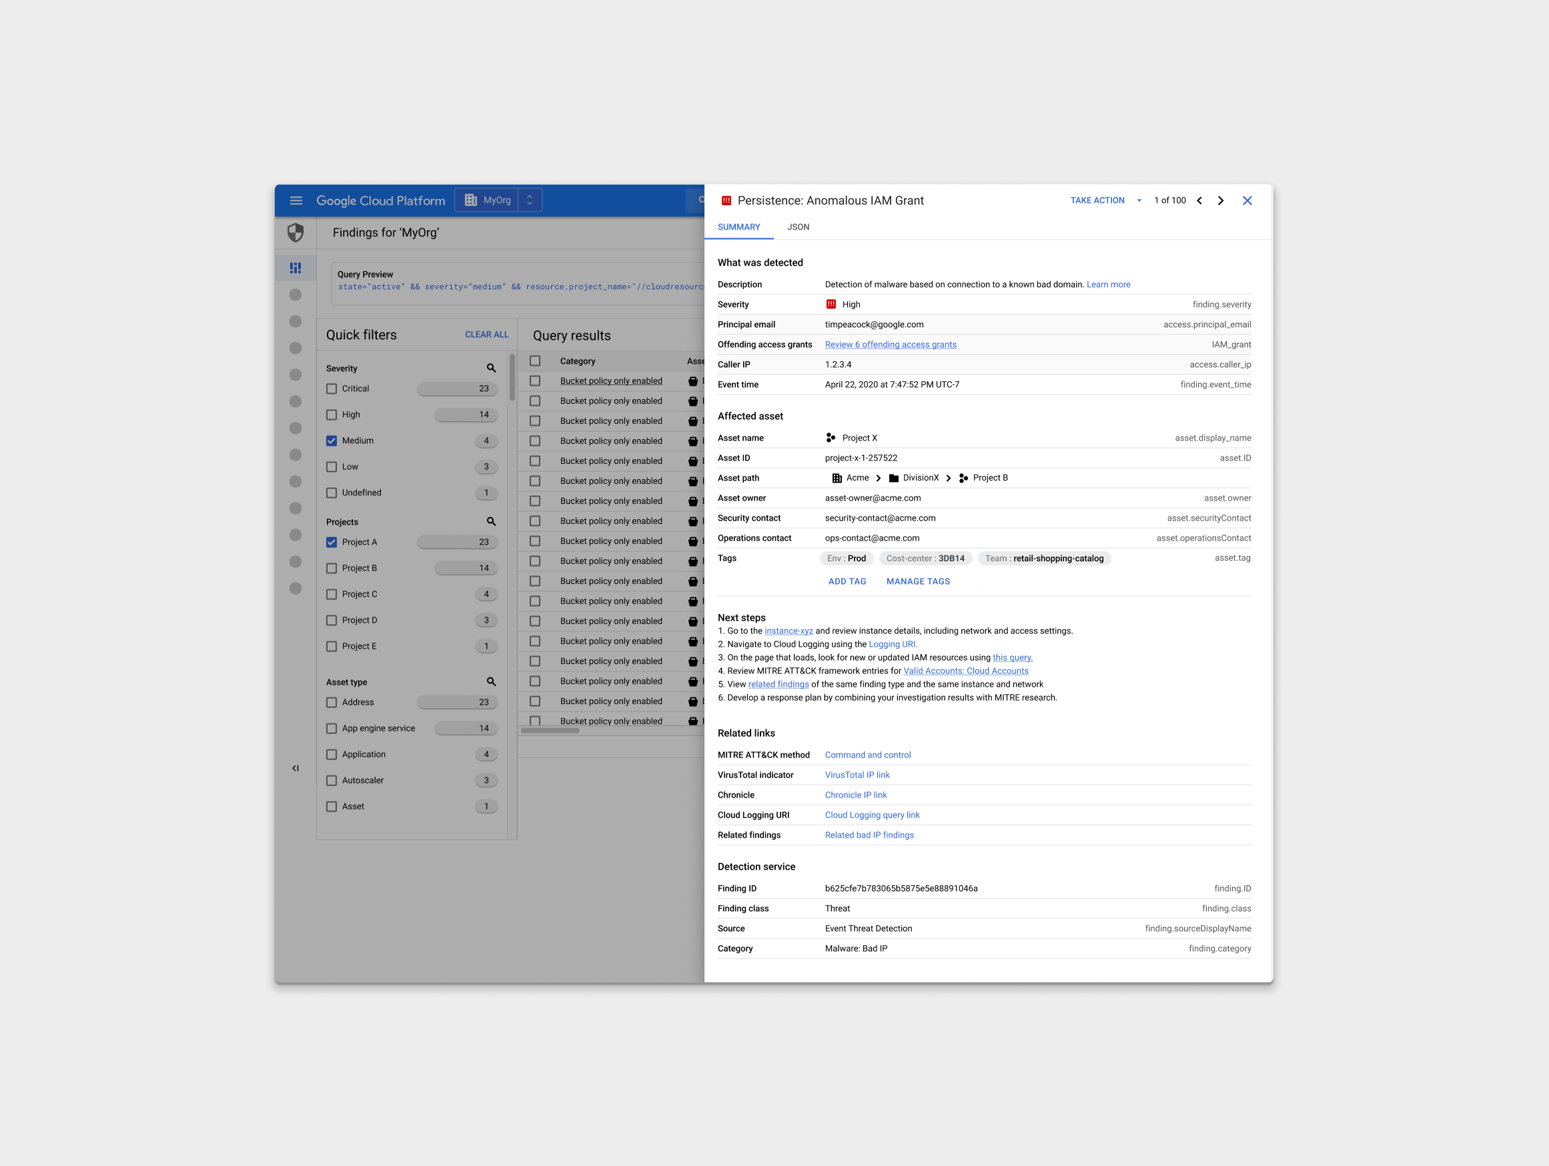Click the ADD TAG button
The image size is (1549, 1166).
[x=847, y=581]
